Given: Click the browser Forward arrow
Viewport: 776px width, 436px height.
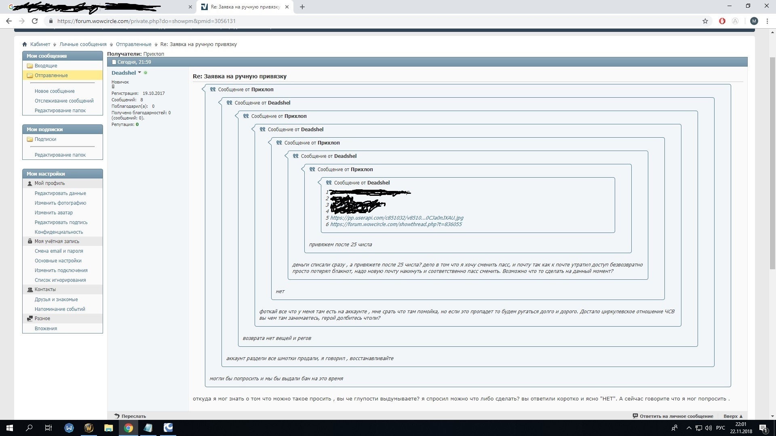Looking at the screenshot, I should [22, 21].
